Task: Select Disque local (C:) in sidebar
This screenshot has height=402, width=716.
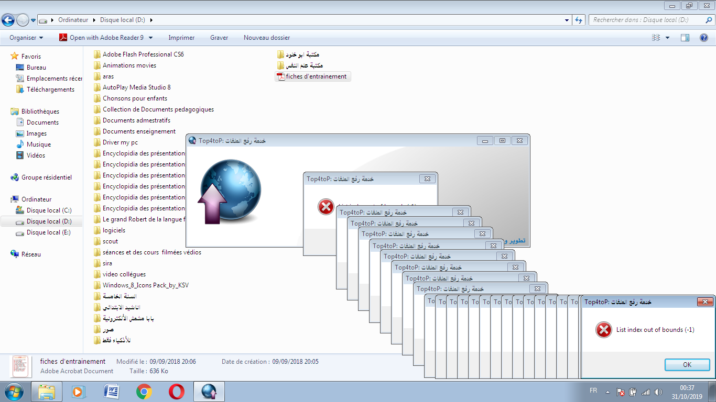Action: coord(49,210)
